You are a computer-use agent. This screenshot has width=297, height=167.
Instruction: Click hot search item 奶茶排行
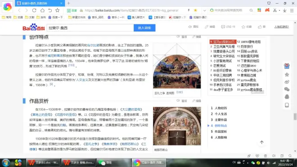[247, 46]
